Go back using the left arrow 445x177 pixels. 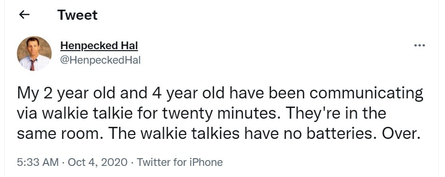click(25, 15)
